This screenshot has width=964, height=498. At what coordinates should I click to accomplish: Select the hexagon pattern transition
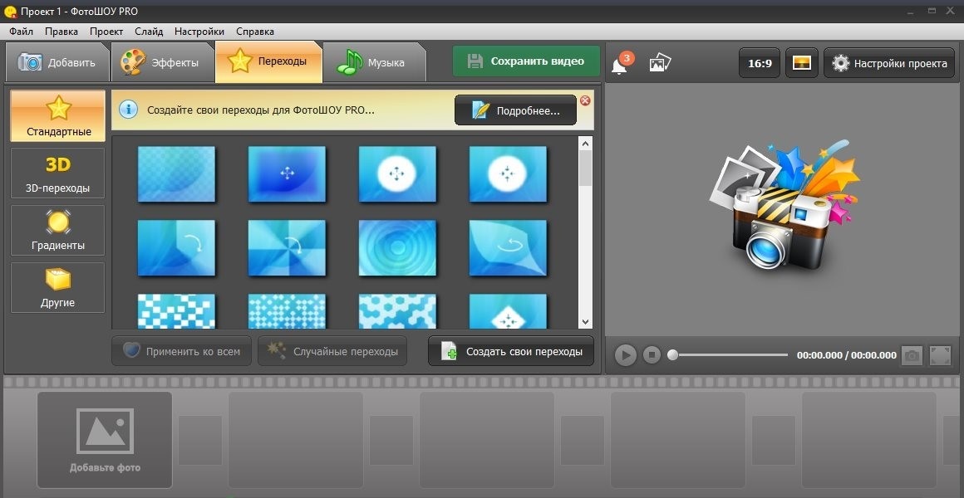point(398,311)
